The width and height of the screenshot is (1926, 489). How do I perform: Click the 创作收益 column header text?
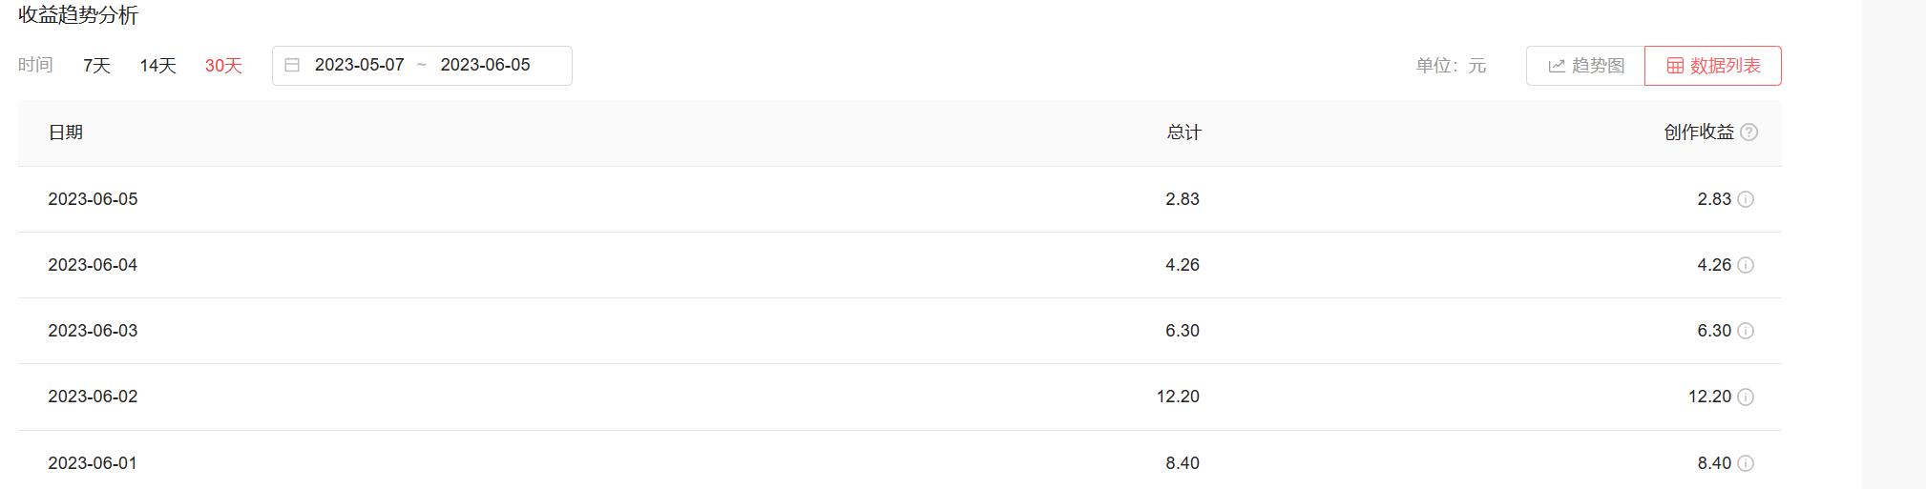coord(1699,132)
